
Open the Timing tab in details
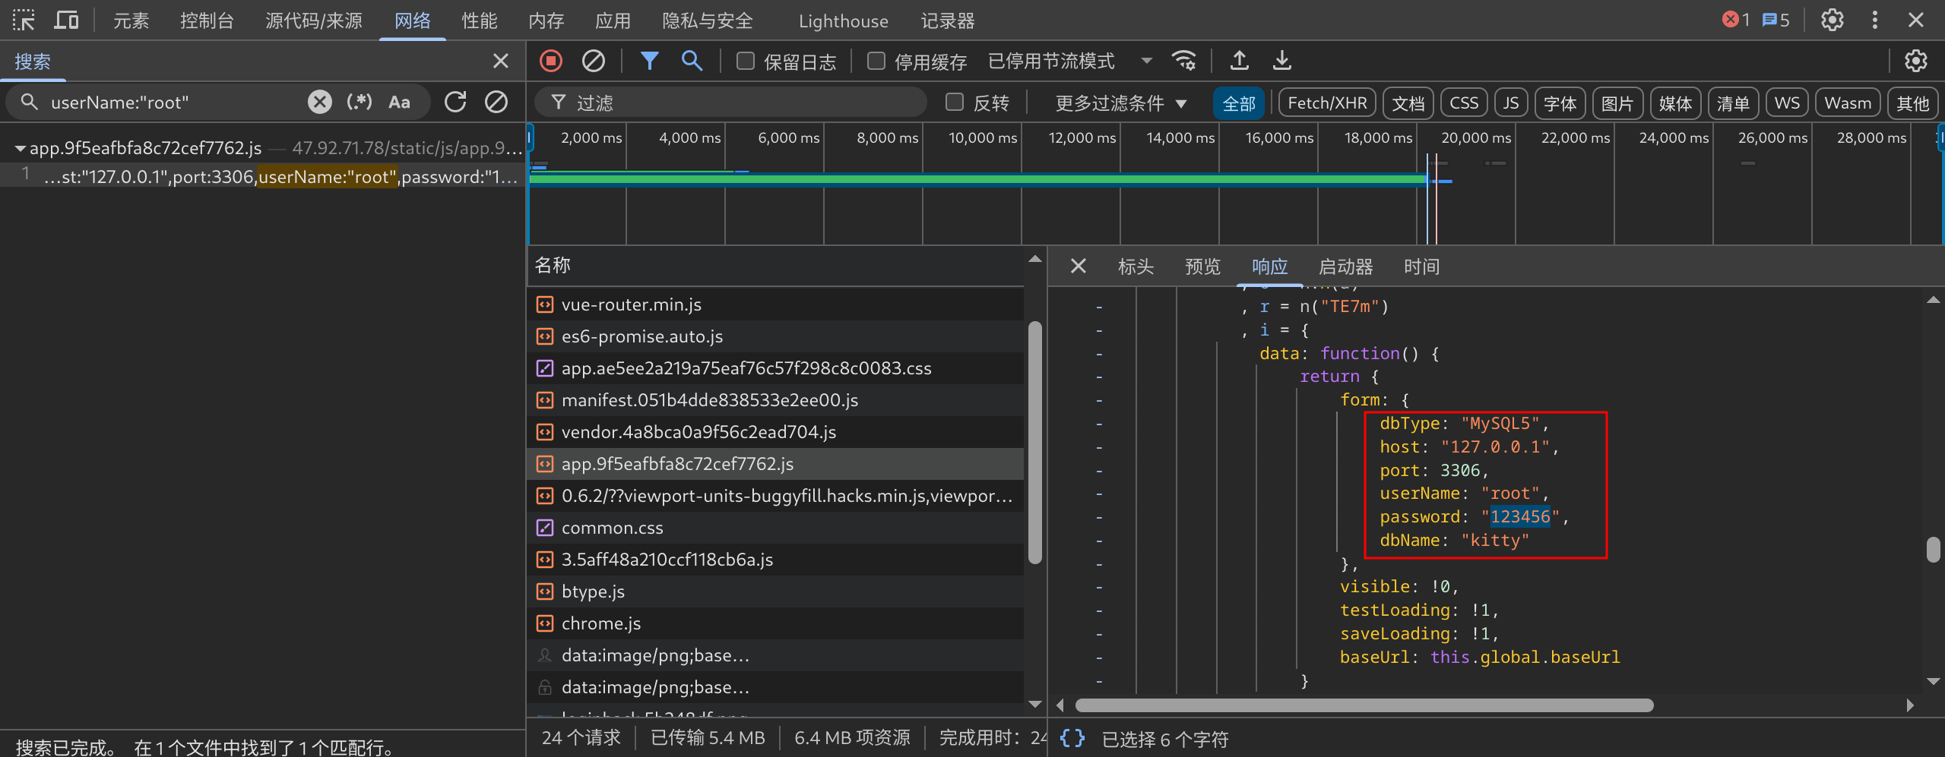[1421, 267]
